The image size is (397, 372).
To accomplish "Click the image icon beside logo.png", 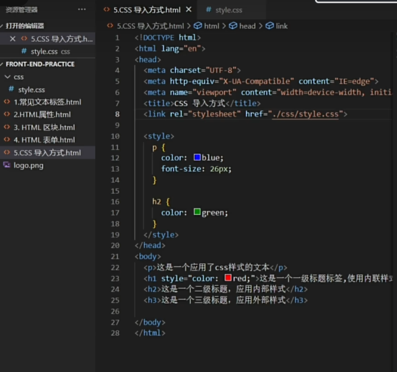I will [7, 165].
